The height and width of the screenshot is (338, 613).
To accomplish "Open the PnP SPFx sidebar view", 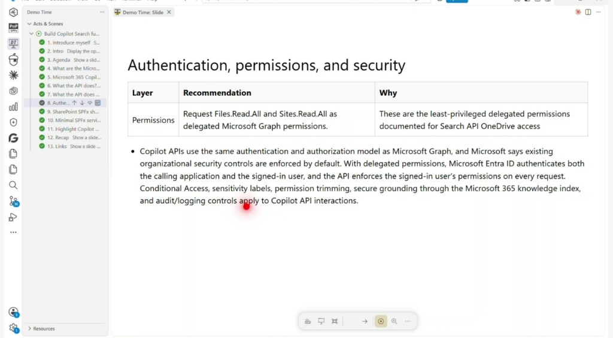I will (13, 28).
